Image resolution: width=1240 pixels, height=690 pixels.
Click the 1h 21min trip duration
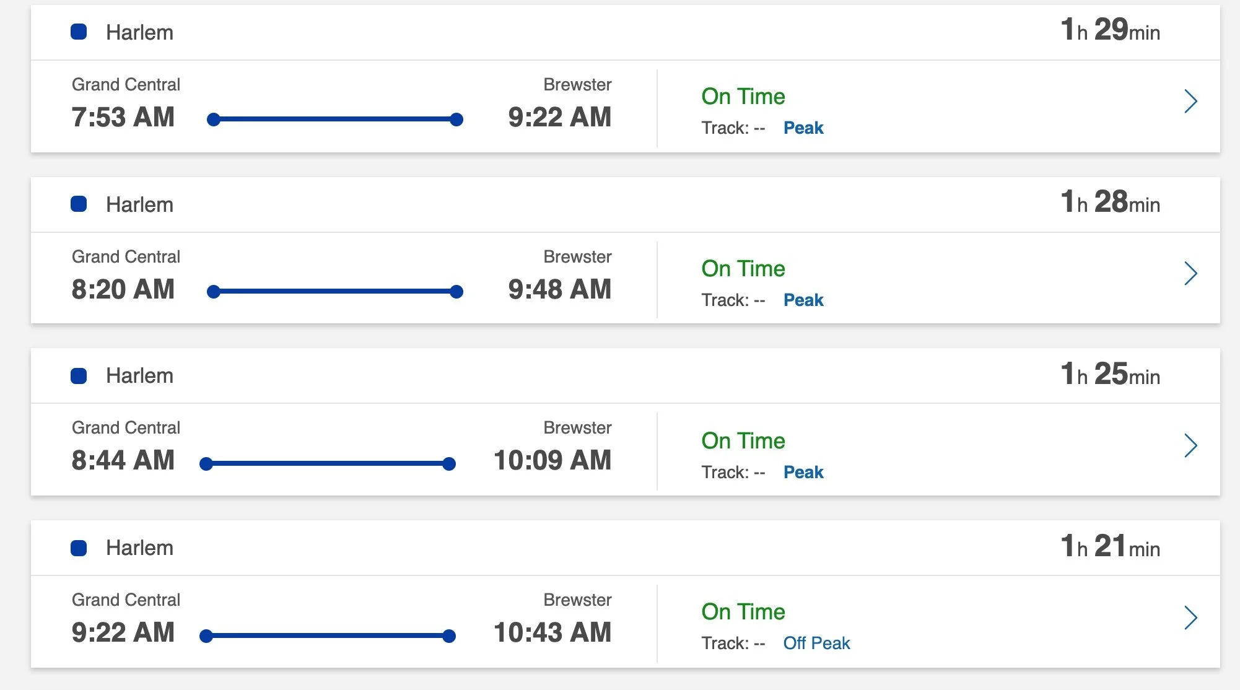click(x=1111, y=546)
